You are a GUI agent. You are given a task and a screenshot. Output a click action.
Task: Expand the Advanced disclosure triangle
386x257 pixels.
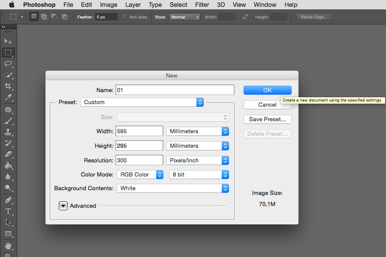[x=63, y=206]
